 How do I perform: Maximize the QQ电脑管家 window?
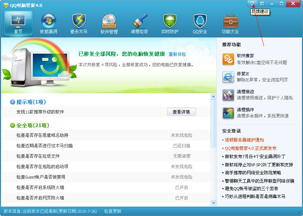281,3
